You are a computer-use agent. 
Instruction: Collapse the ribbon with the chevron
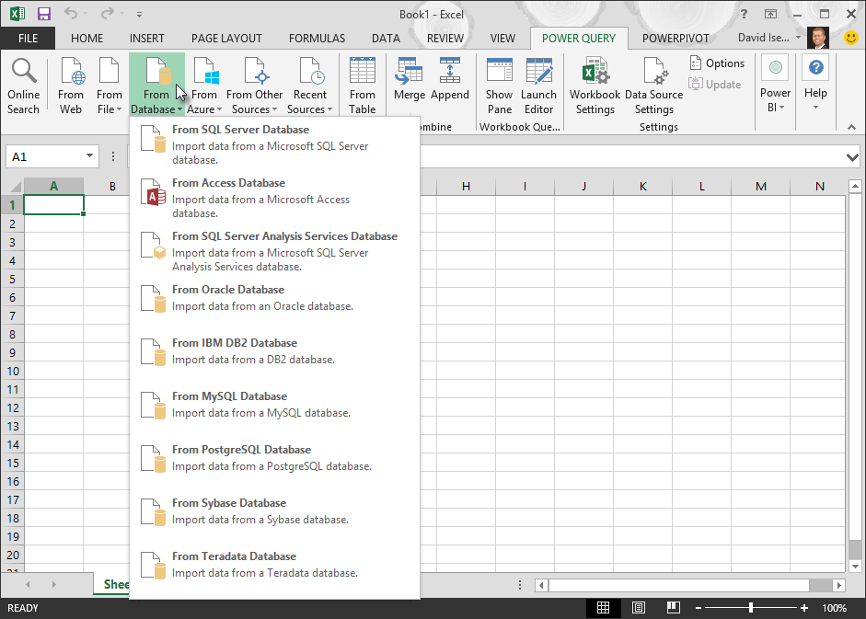[x=851, y=127]
